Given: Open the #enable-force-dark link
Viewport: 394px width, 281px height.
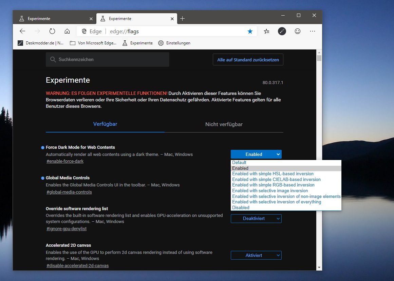Looking at the screenshot, I should coord(65,161).
